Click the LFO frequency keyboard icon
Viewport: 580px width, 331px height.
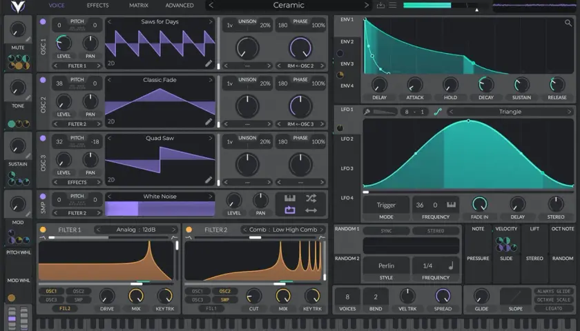click(451, 205)
